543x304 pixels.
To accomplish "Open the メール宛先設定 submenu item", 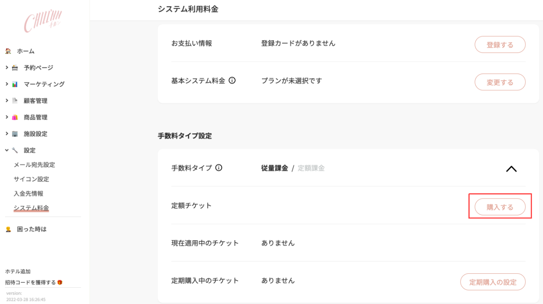I will 34,165.
